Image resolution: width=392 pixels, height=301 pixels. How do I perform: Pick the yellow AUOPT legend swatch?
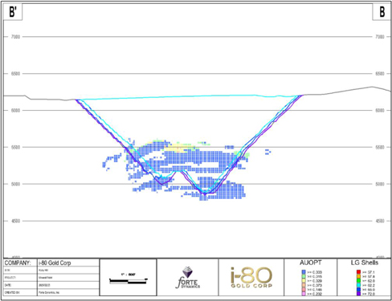[x=304, y=281]
